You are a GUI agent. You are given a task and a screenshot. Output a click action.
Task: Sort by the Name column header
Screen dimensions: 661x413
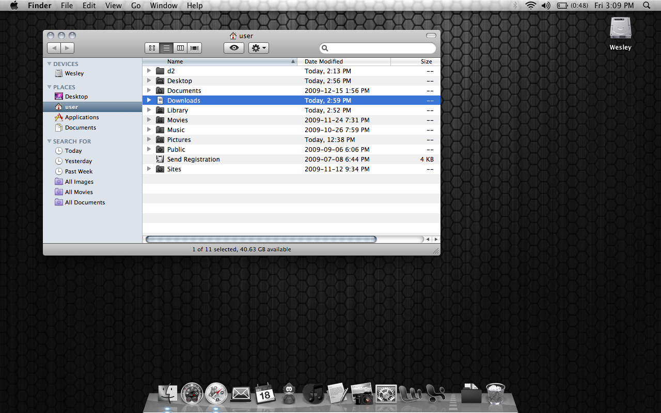coord(220,61)
